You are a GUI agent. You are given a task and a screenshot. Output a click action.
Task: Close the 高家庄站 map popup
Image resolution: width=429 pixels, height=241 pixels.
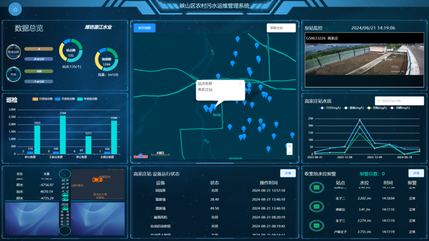click(240, 84)
